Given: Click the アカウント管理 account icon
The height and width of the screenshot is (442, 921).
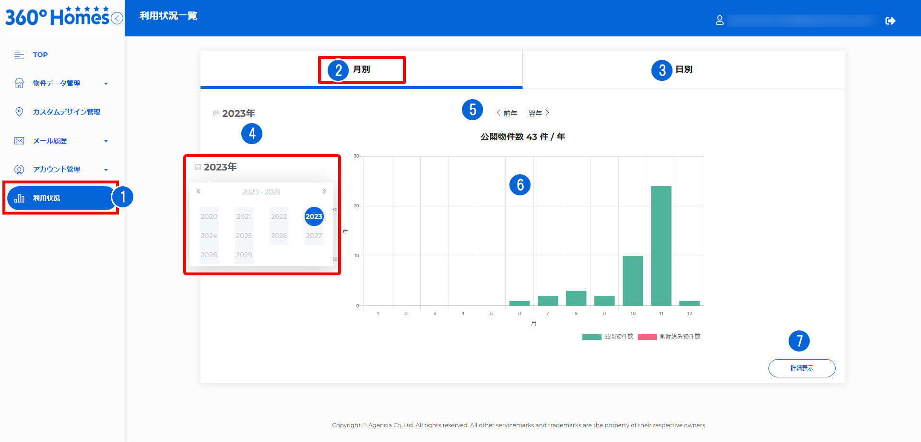Looking at the screenshot, I should tap(19, 170).
